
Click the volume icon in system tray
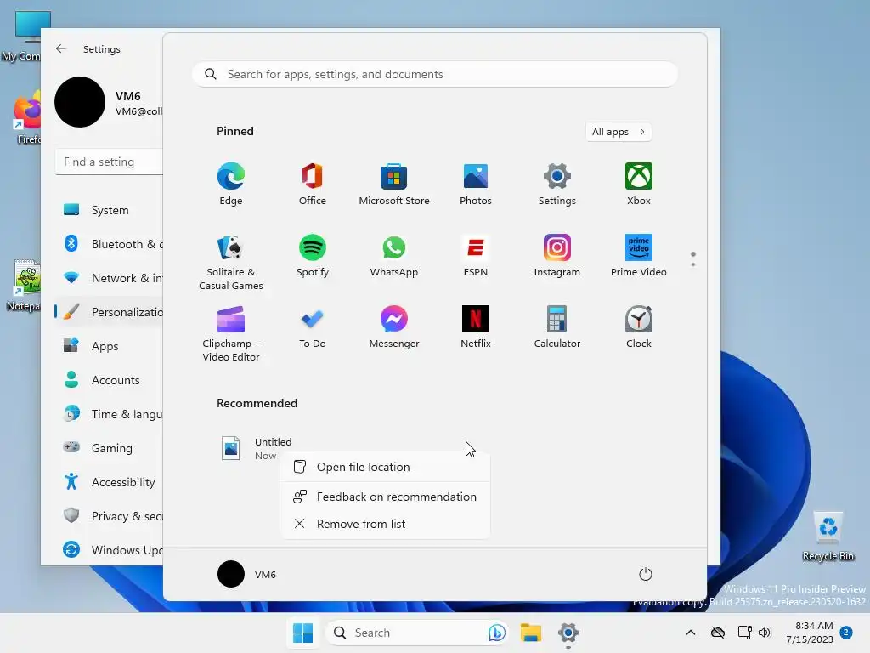pyautogui.click(x=765, y=633)
